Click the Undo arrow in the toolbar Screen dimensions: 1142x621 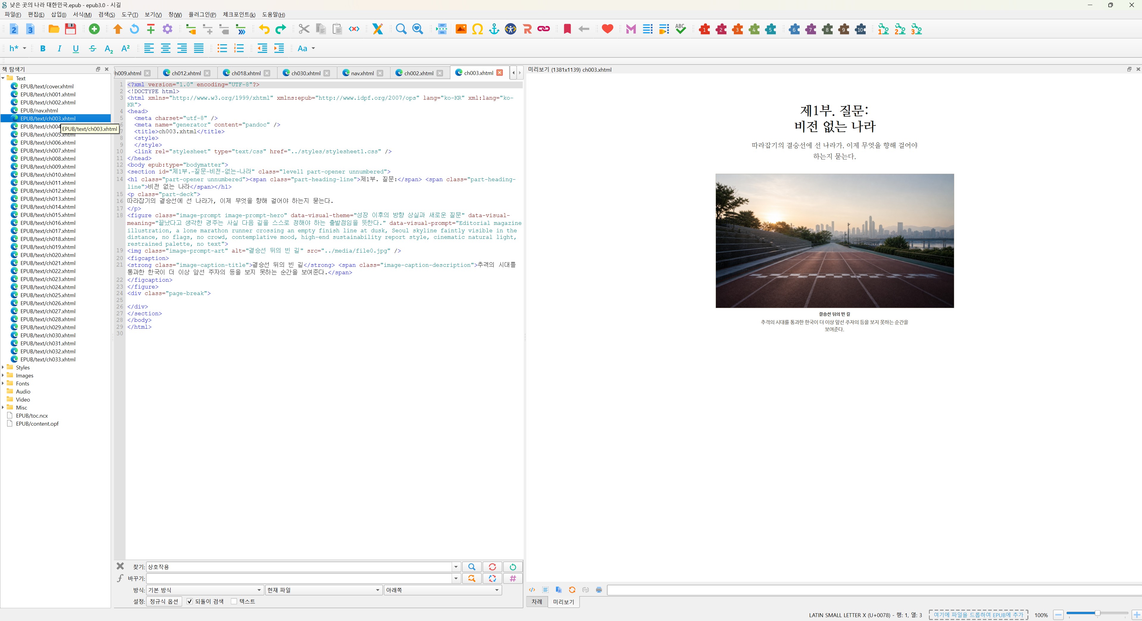264,29
